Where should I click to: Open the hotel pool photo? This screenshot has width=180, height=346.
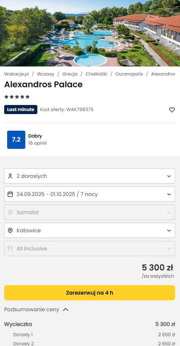point(90,33)
